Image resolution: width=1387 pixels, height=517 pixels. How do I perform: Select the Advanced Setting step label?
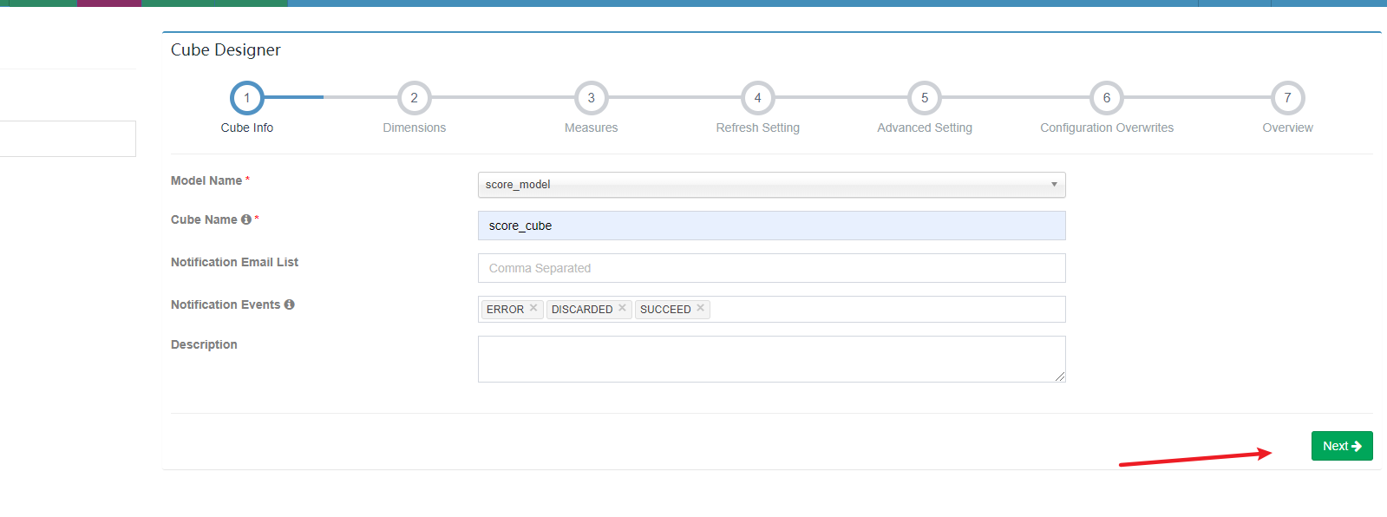pos(925,128)
